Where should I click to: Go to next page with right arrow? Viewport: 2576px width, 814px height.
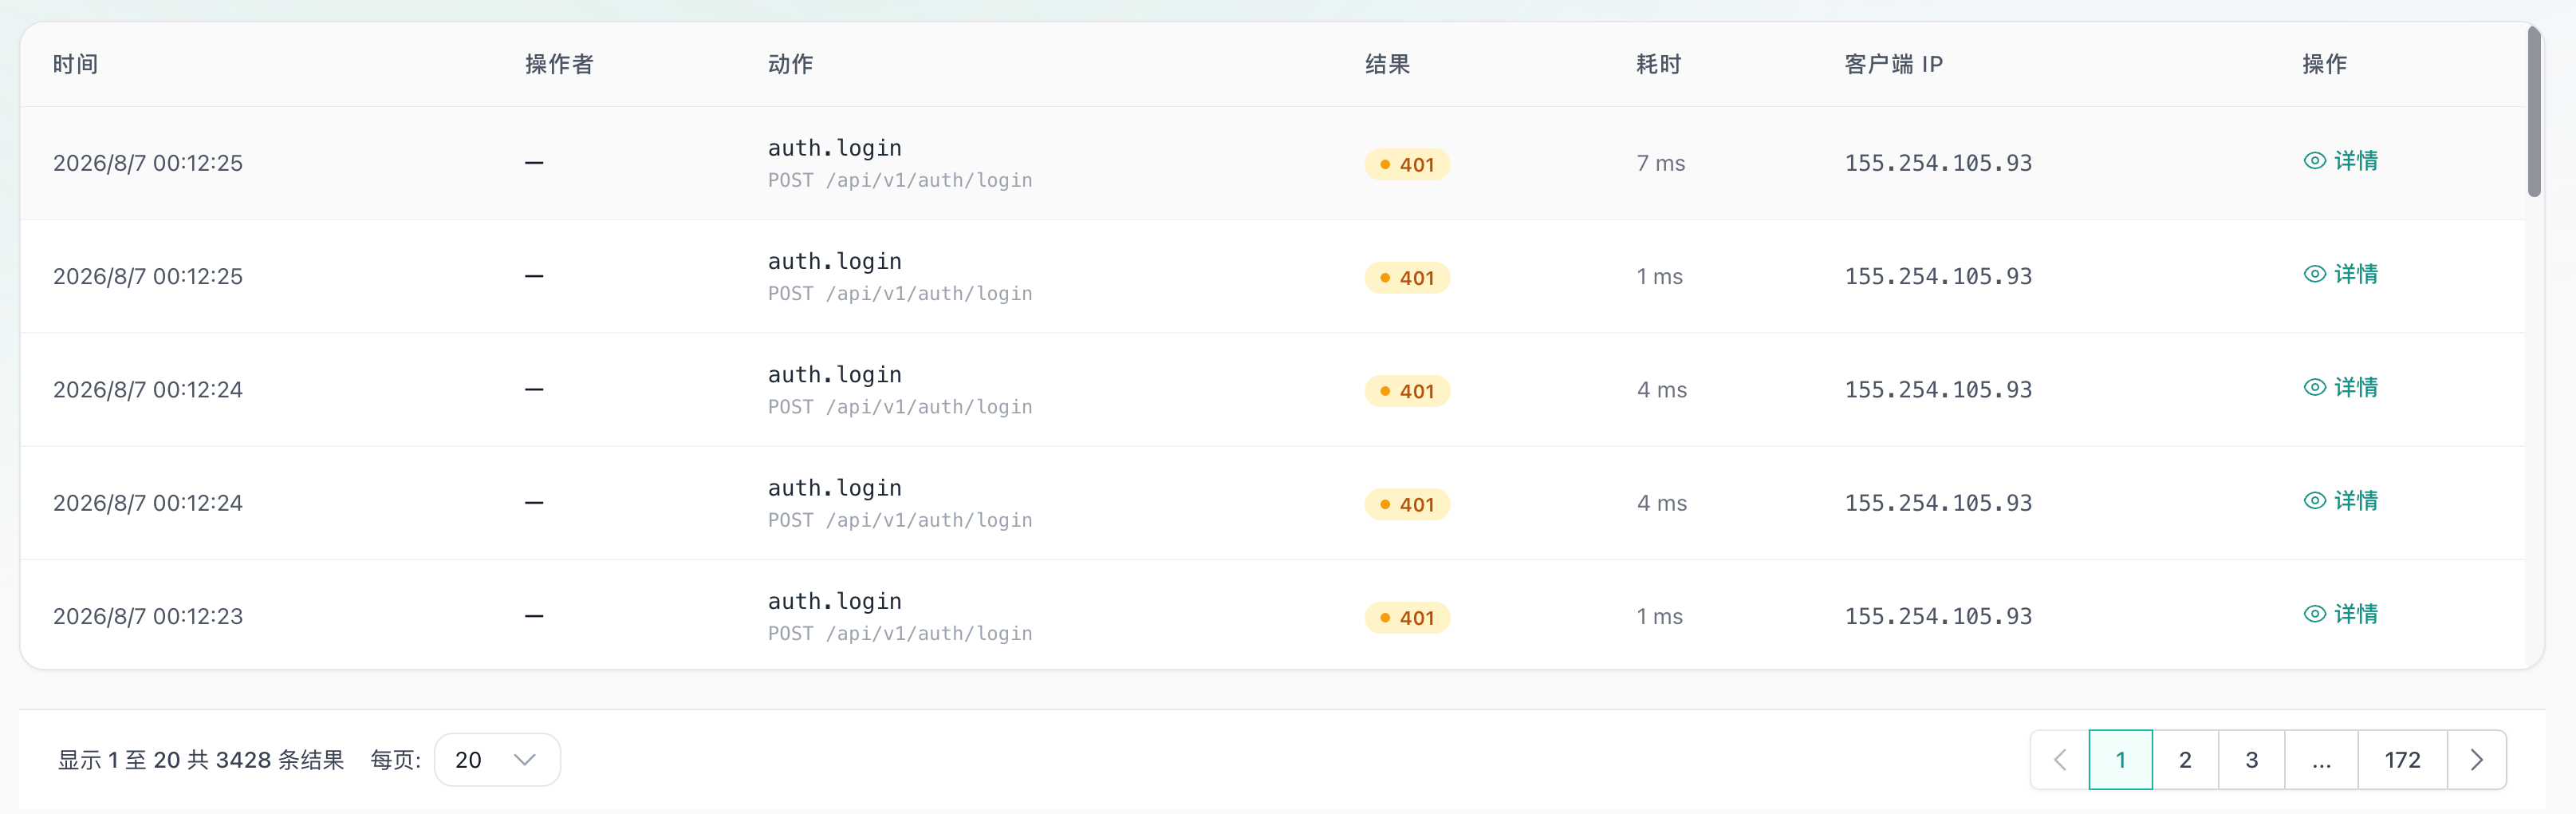point(2476,760)
